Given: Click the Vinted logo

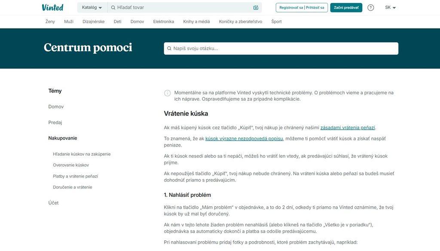Looking at the screenshot, I should (52, 7).
